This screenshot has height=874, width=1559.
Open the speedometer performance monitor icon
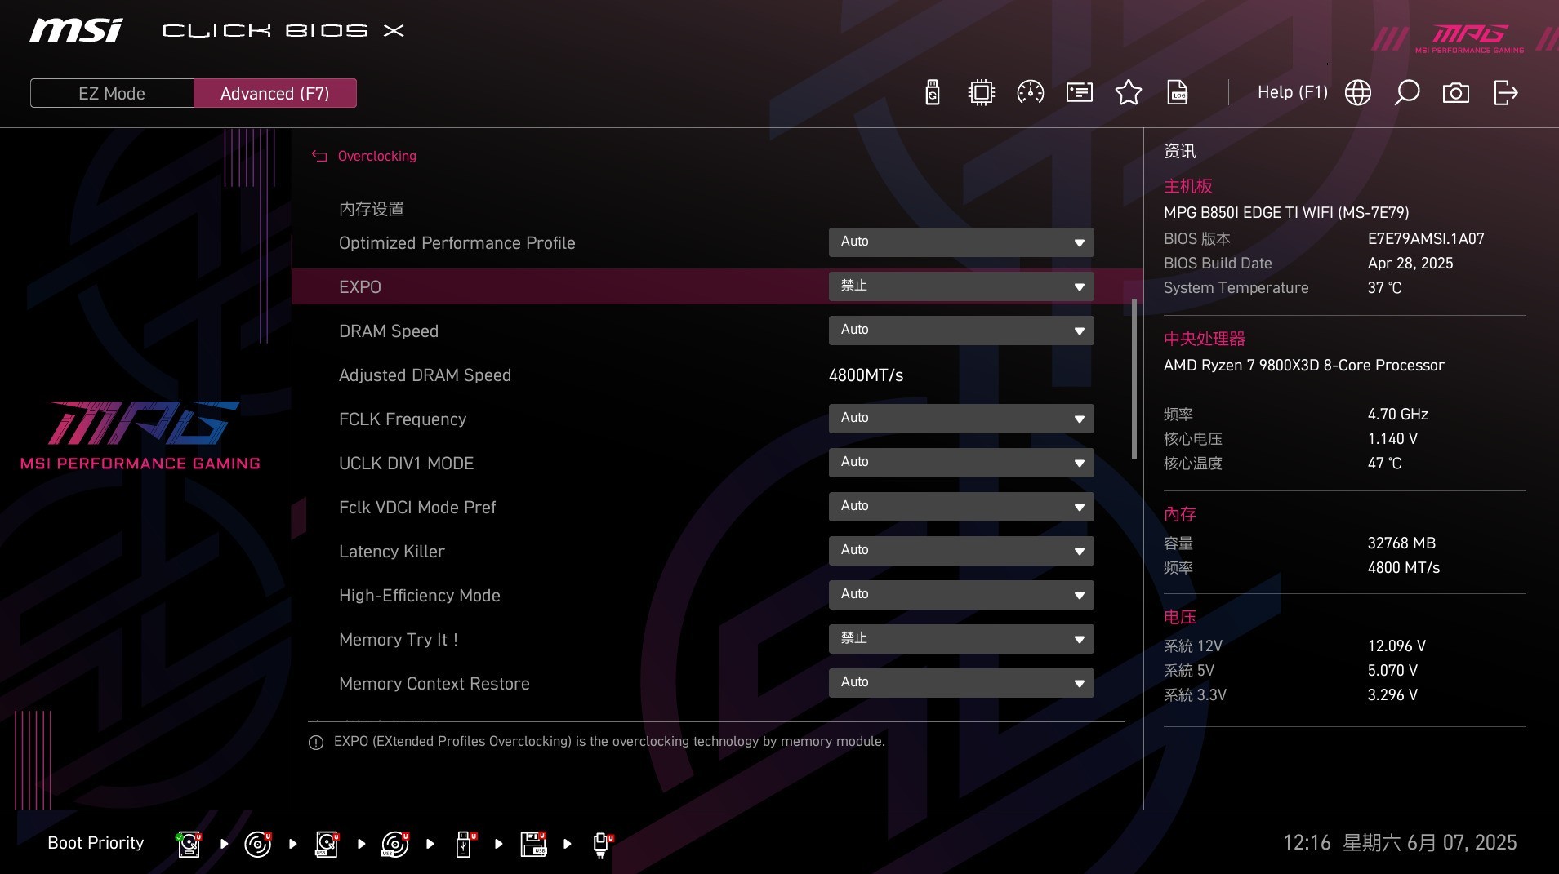click(1030, 92)
